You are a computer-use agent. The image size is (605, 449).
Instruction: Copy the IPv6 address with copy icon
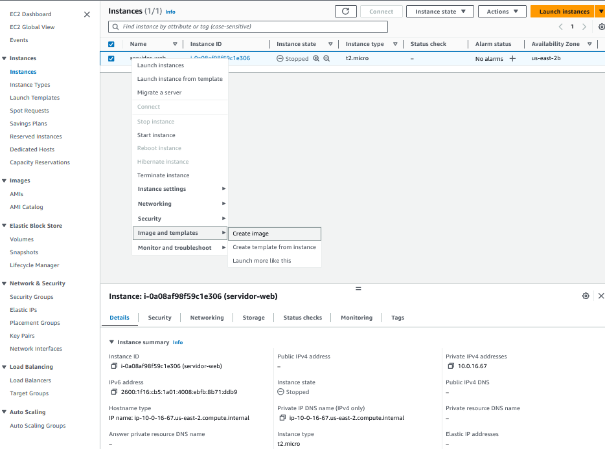pyautogui.click(x=114, y=392)
